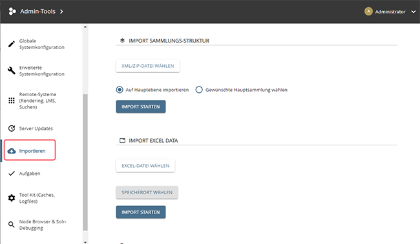Image resolution: width=420 pixels, height=244 pixels.
Task: Click the wrench icon for Erweiterte Systemkonfiguration
Action: [11, 70]
